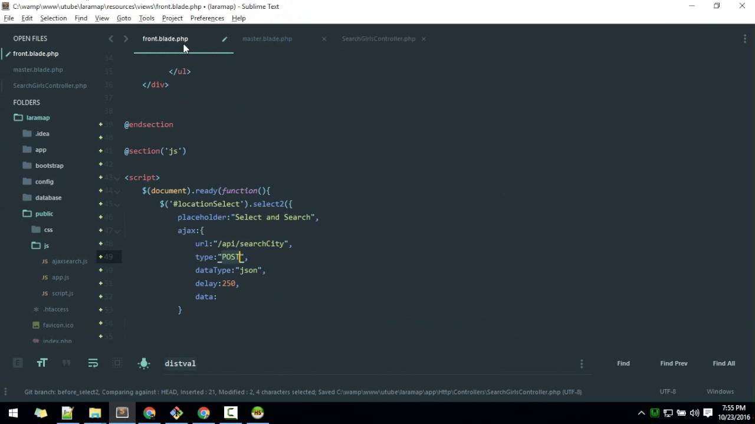755x424 pixels.
Task: Open the File menu
Action: [9, 18]
